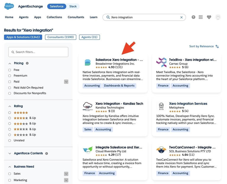Check the Paid pricing checkbox
This screenshot has width=227, height=184.
[9, 82]
